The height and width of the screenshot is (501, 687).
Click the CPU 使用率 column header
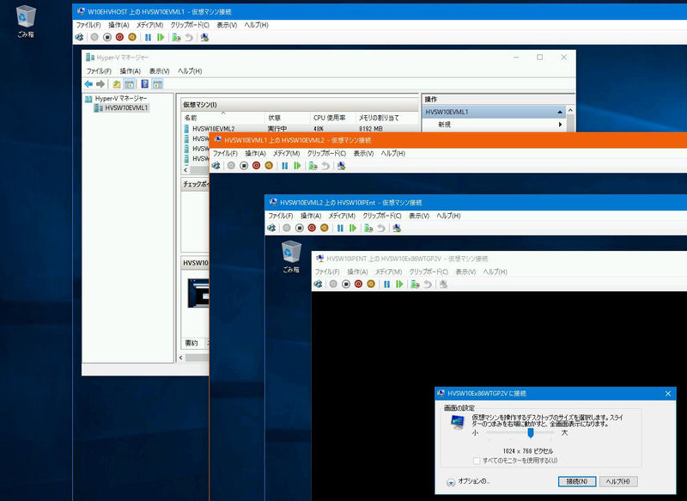[x=332, y=118]
